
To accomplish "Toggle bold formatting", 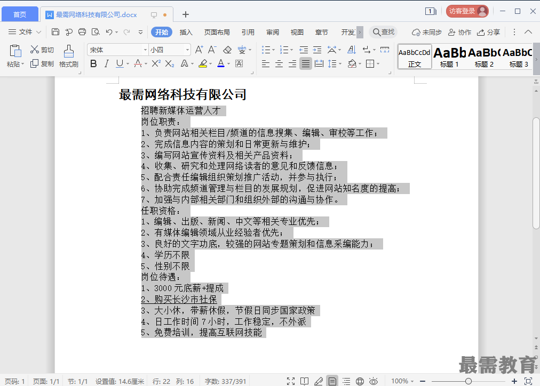I will coord(93,63).
